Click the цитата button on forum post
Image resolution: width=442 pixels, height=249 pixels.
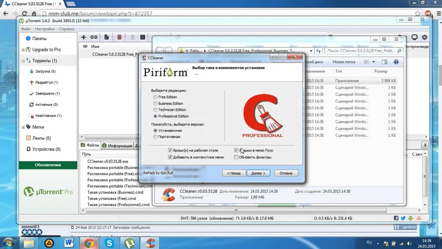(x=405, y=227)
